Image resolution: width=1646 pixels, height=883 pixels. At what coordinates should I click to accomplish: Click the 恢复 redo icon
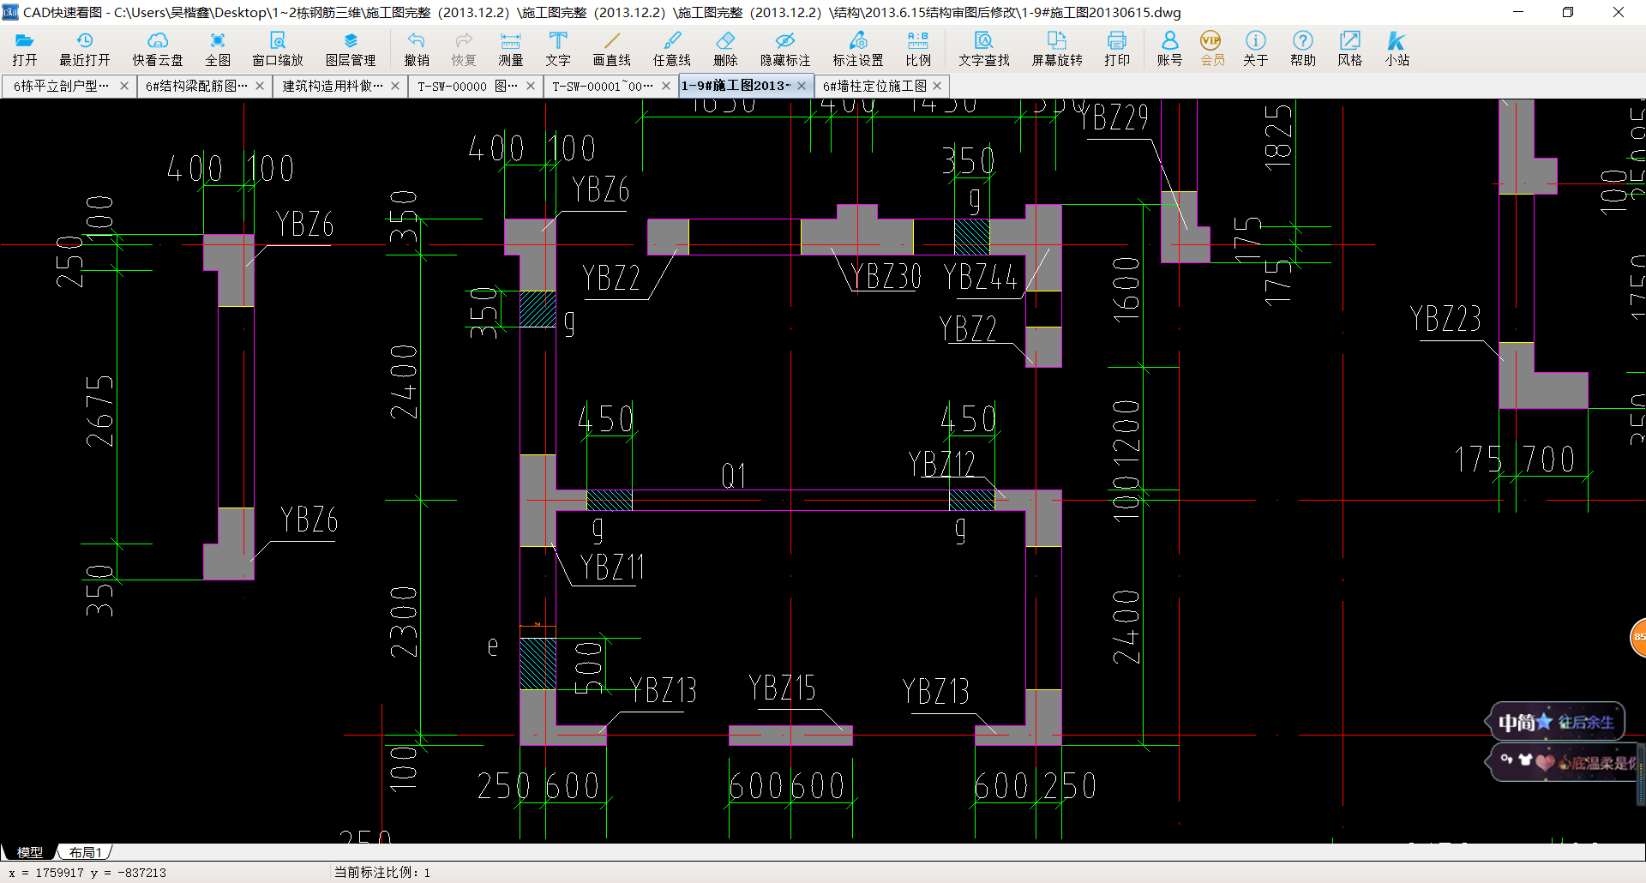point(464,49)
